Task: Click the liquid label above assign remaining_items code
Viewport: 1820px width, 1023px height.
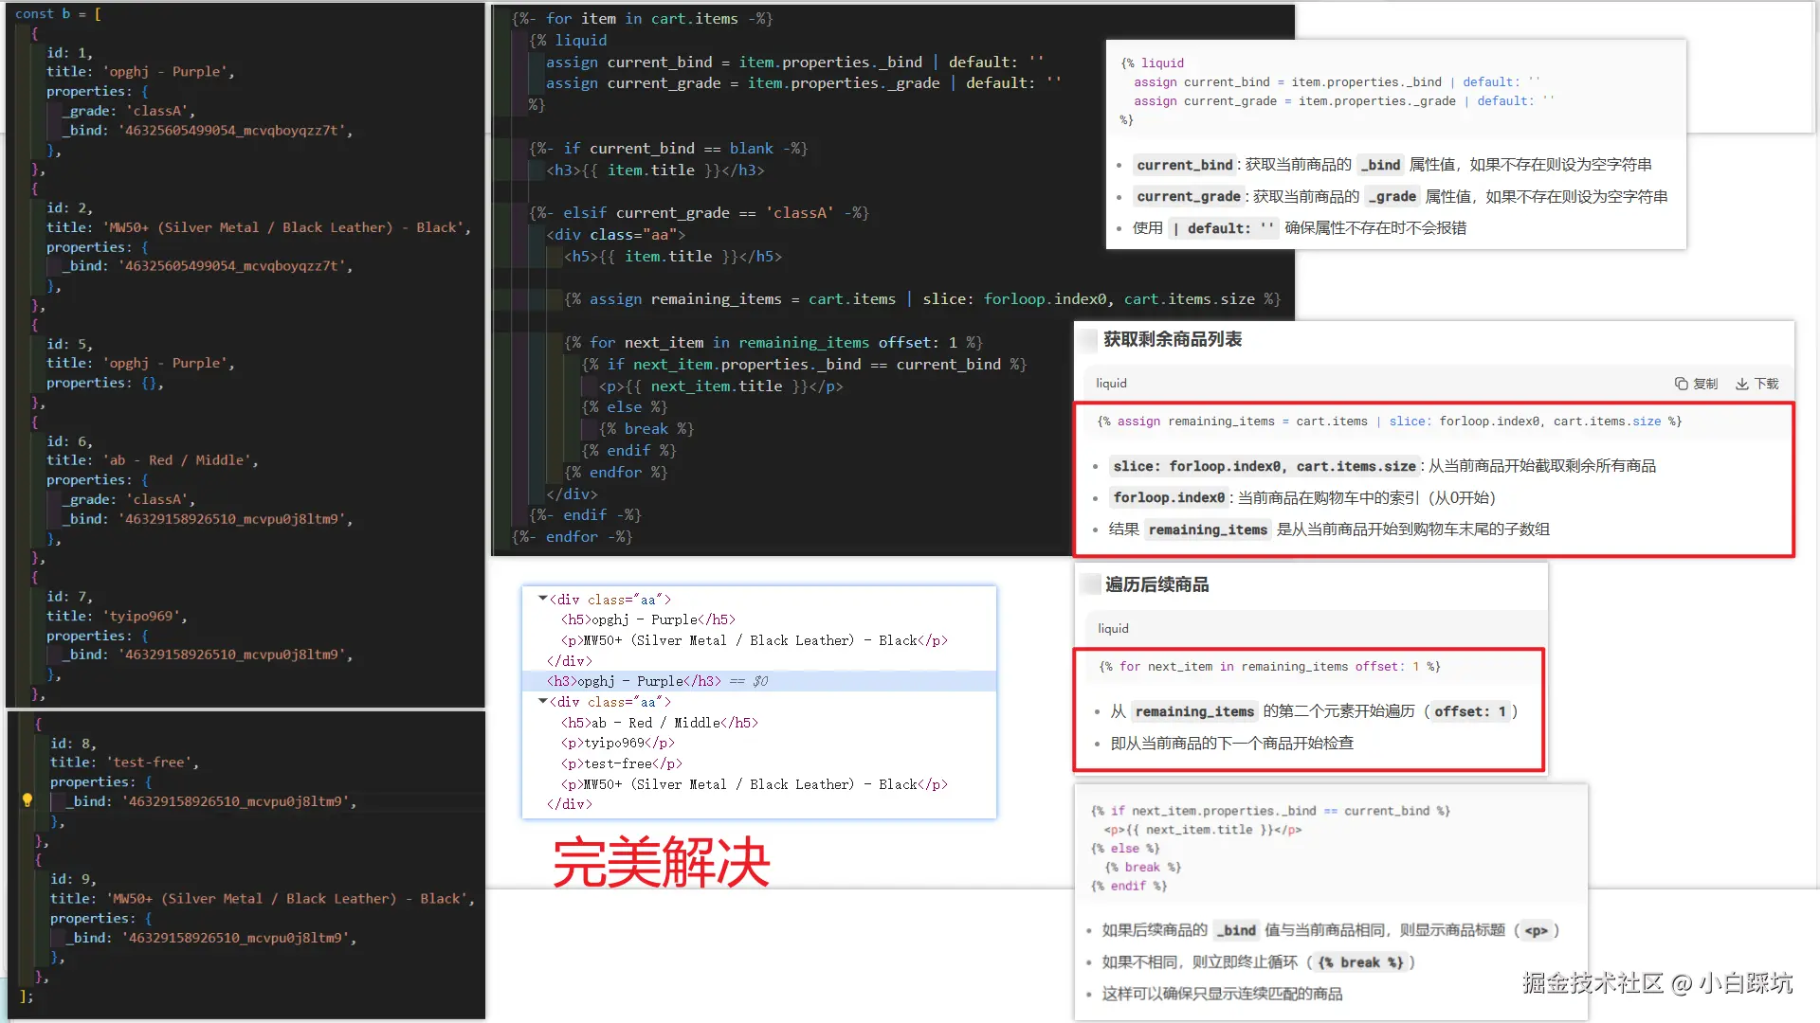Action: [x=1111, y=384]
